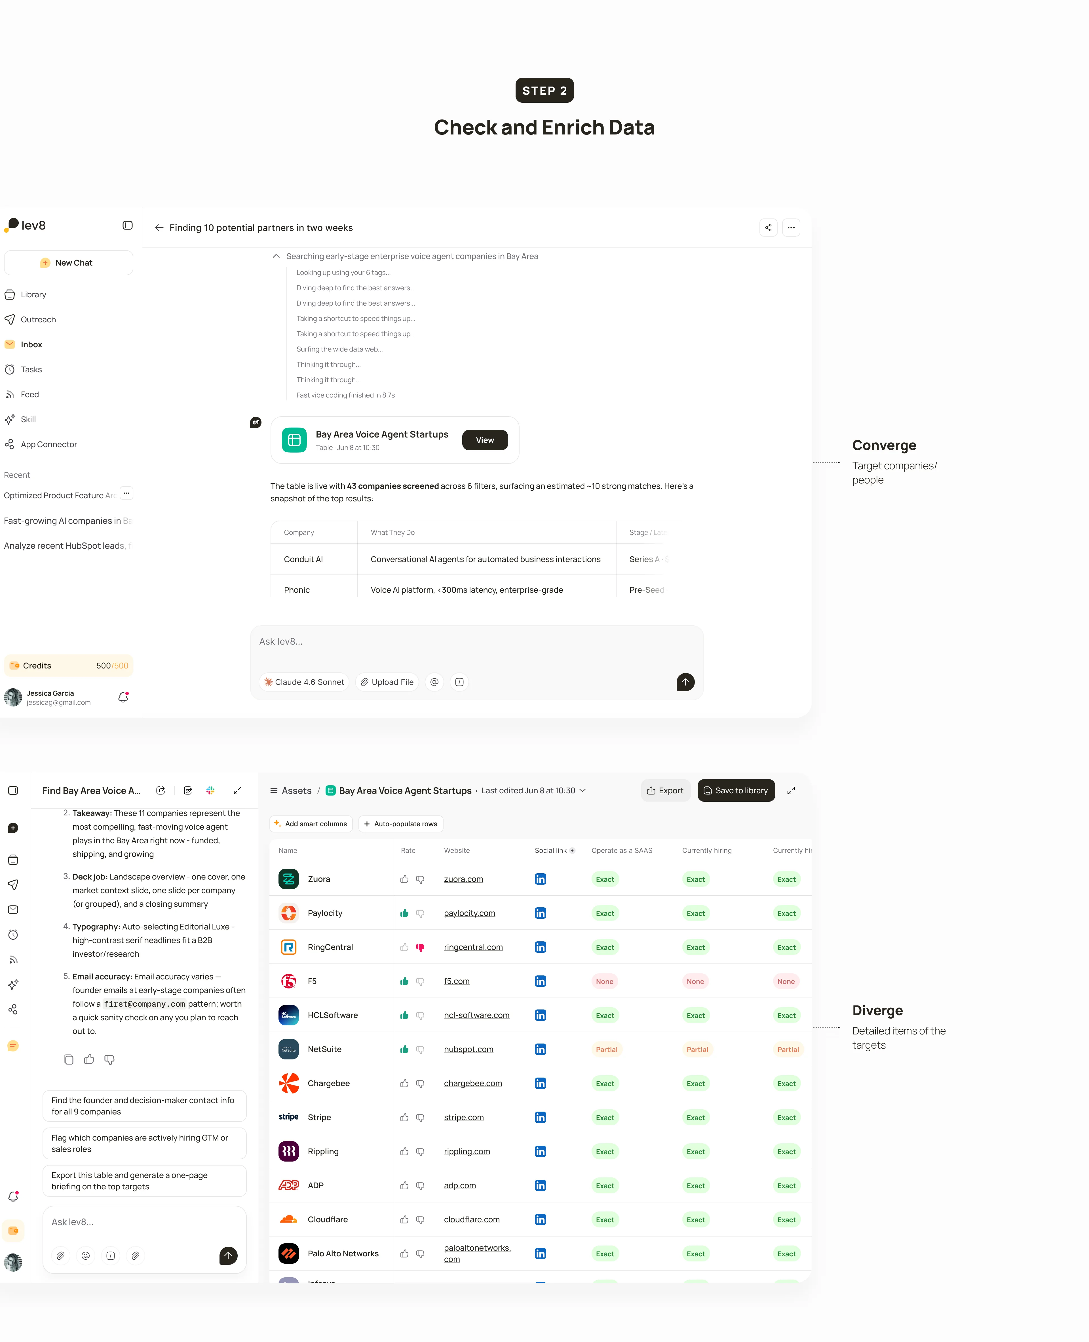The image size is (1089, 1342).
Task: Click the share icon in chat header
Action: pos(769,227)
